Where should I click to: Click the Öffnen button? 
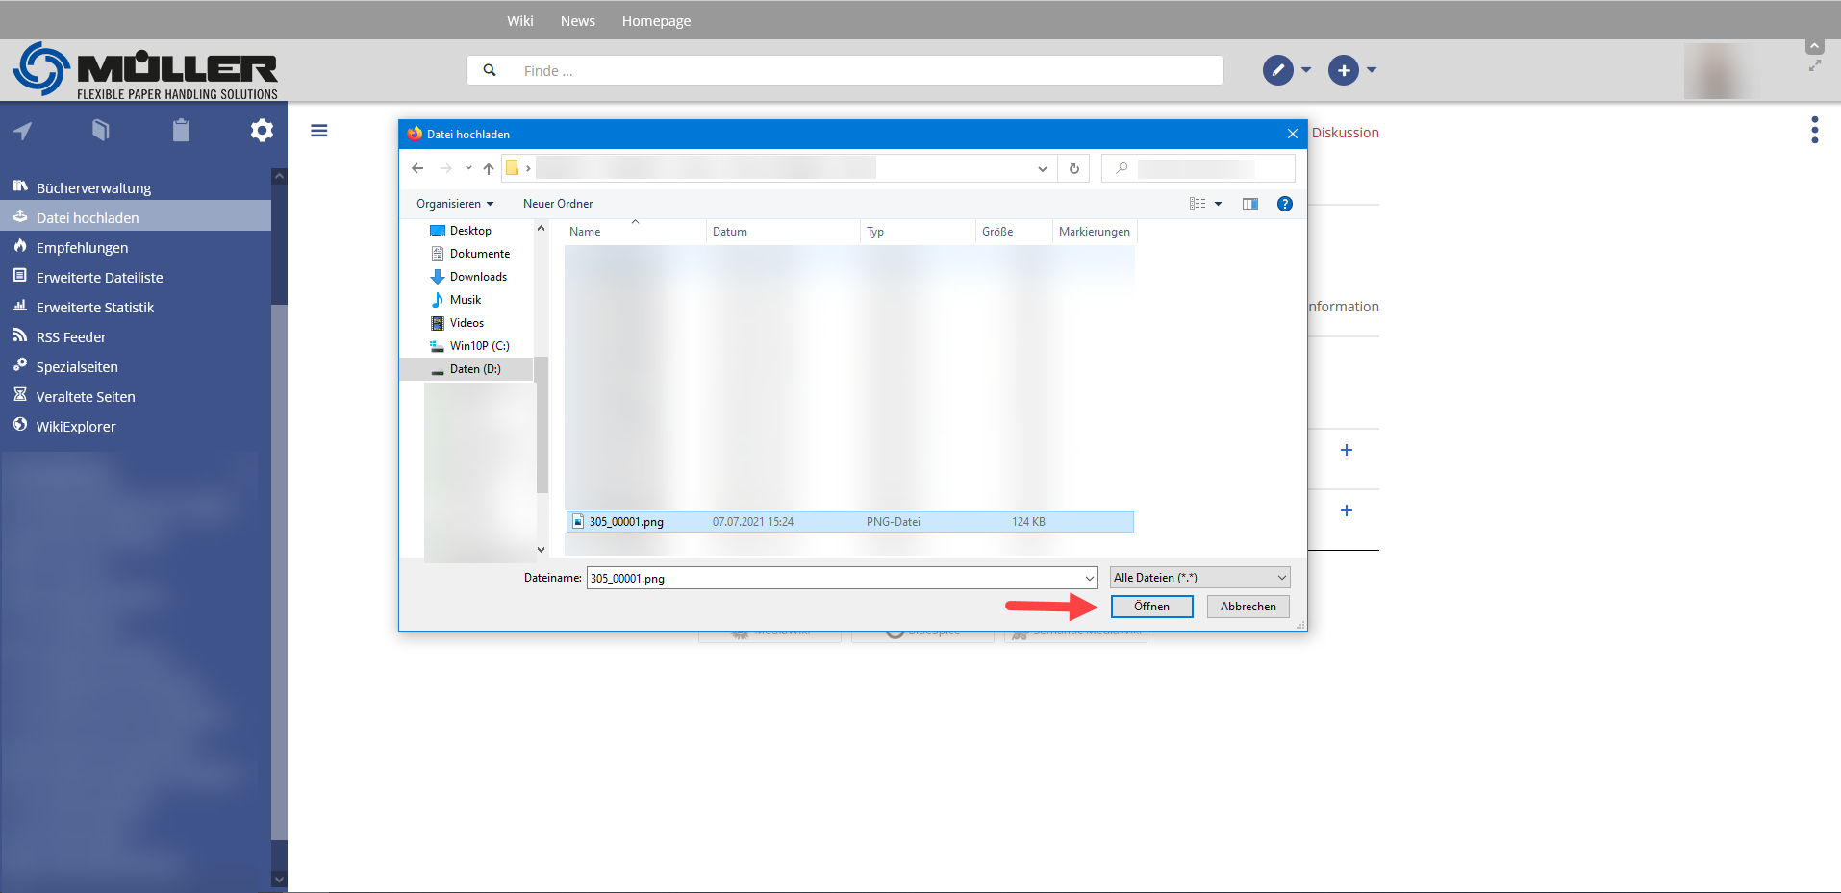(1151, 607)
